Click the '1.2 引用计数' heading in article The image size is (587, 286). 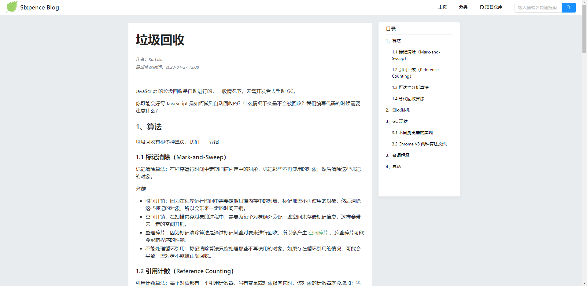click(185, 271)
